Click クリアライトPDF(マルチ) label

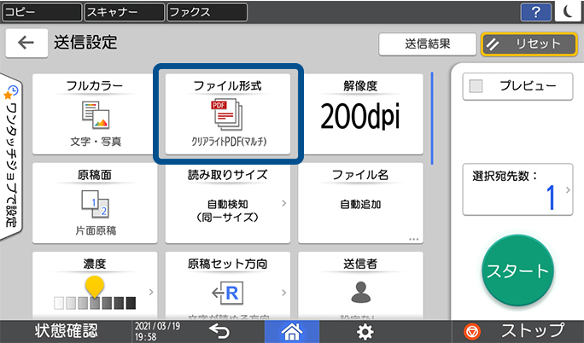point(229,142)
